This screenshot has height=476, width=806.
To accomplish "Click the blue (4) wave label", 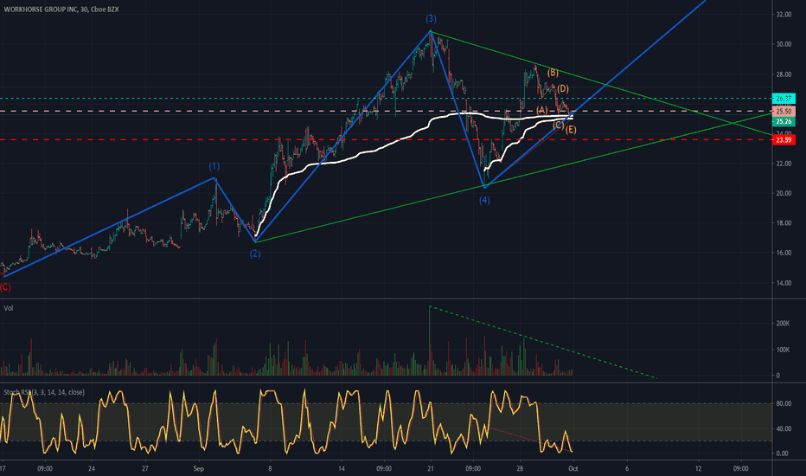I will tap(485, 201).
